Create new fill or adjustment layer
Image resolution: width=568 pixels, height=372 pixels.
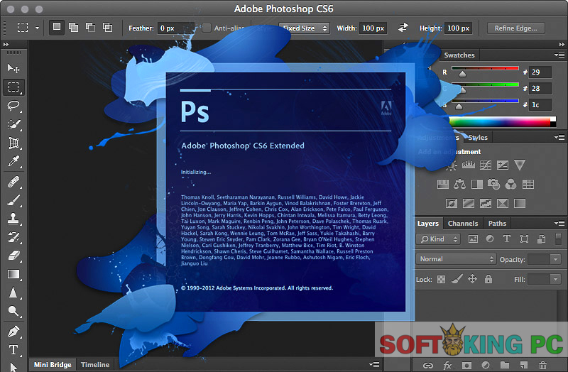pyautogui.click(x=486, y=365)
